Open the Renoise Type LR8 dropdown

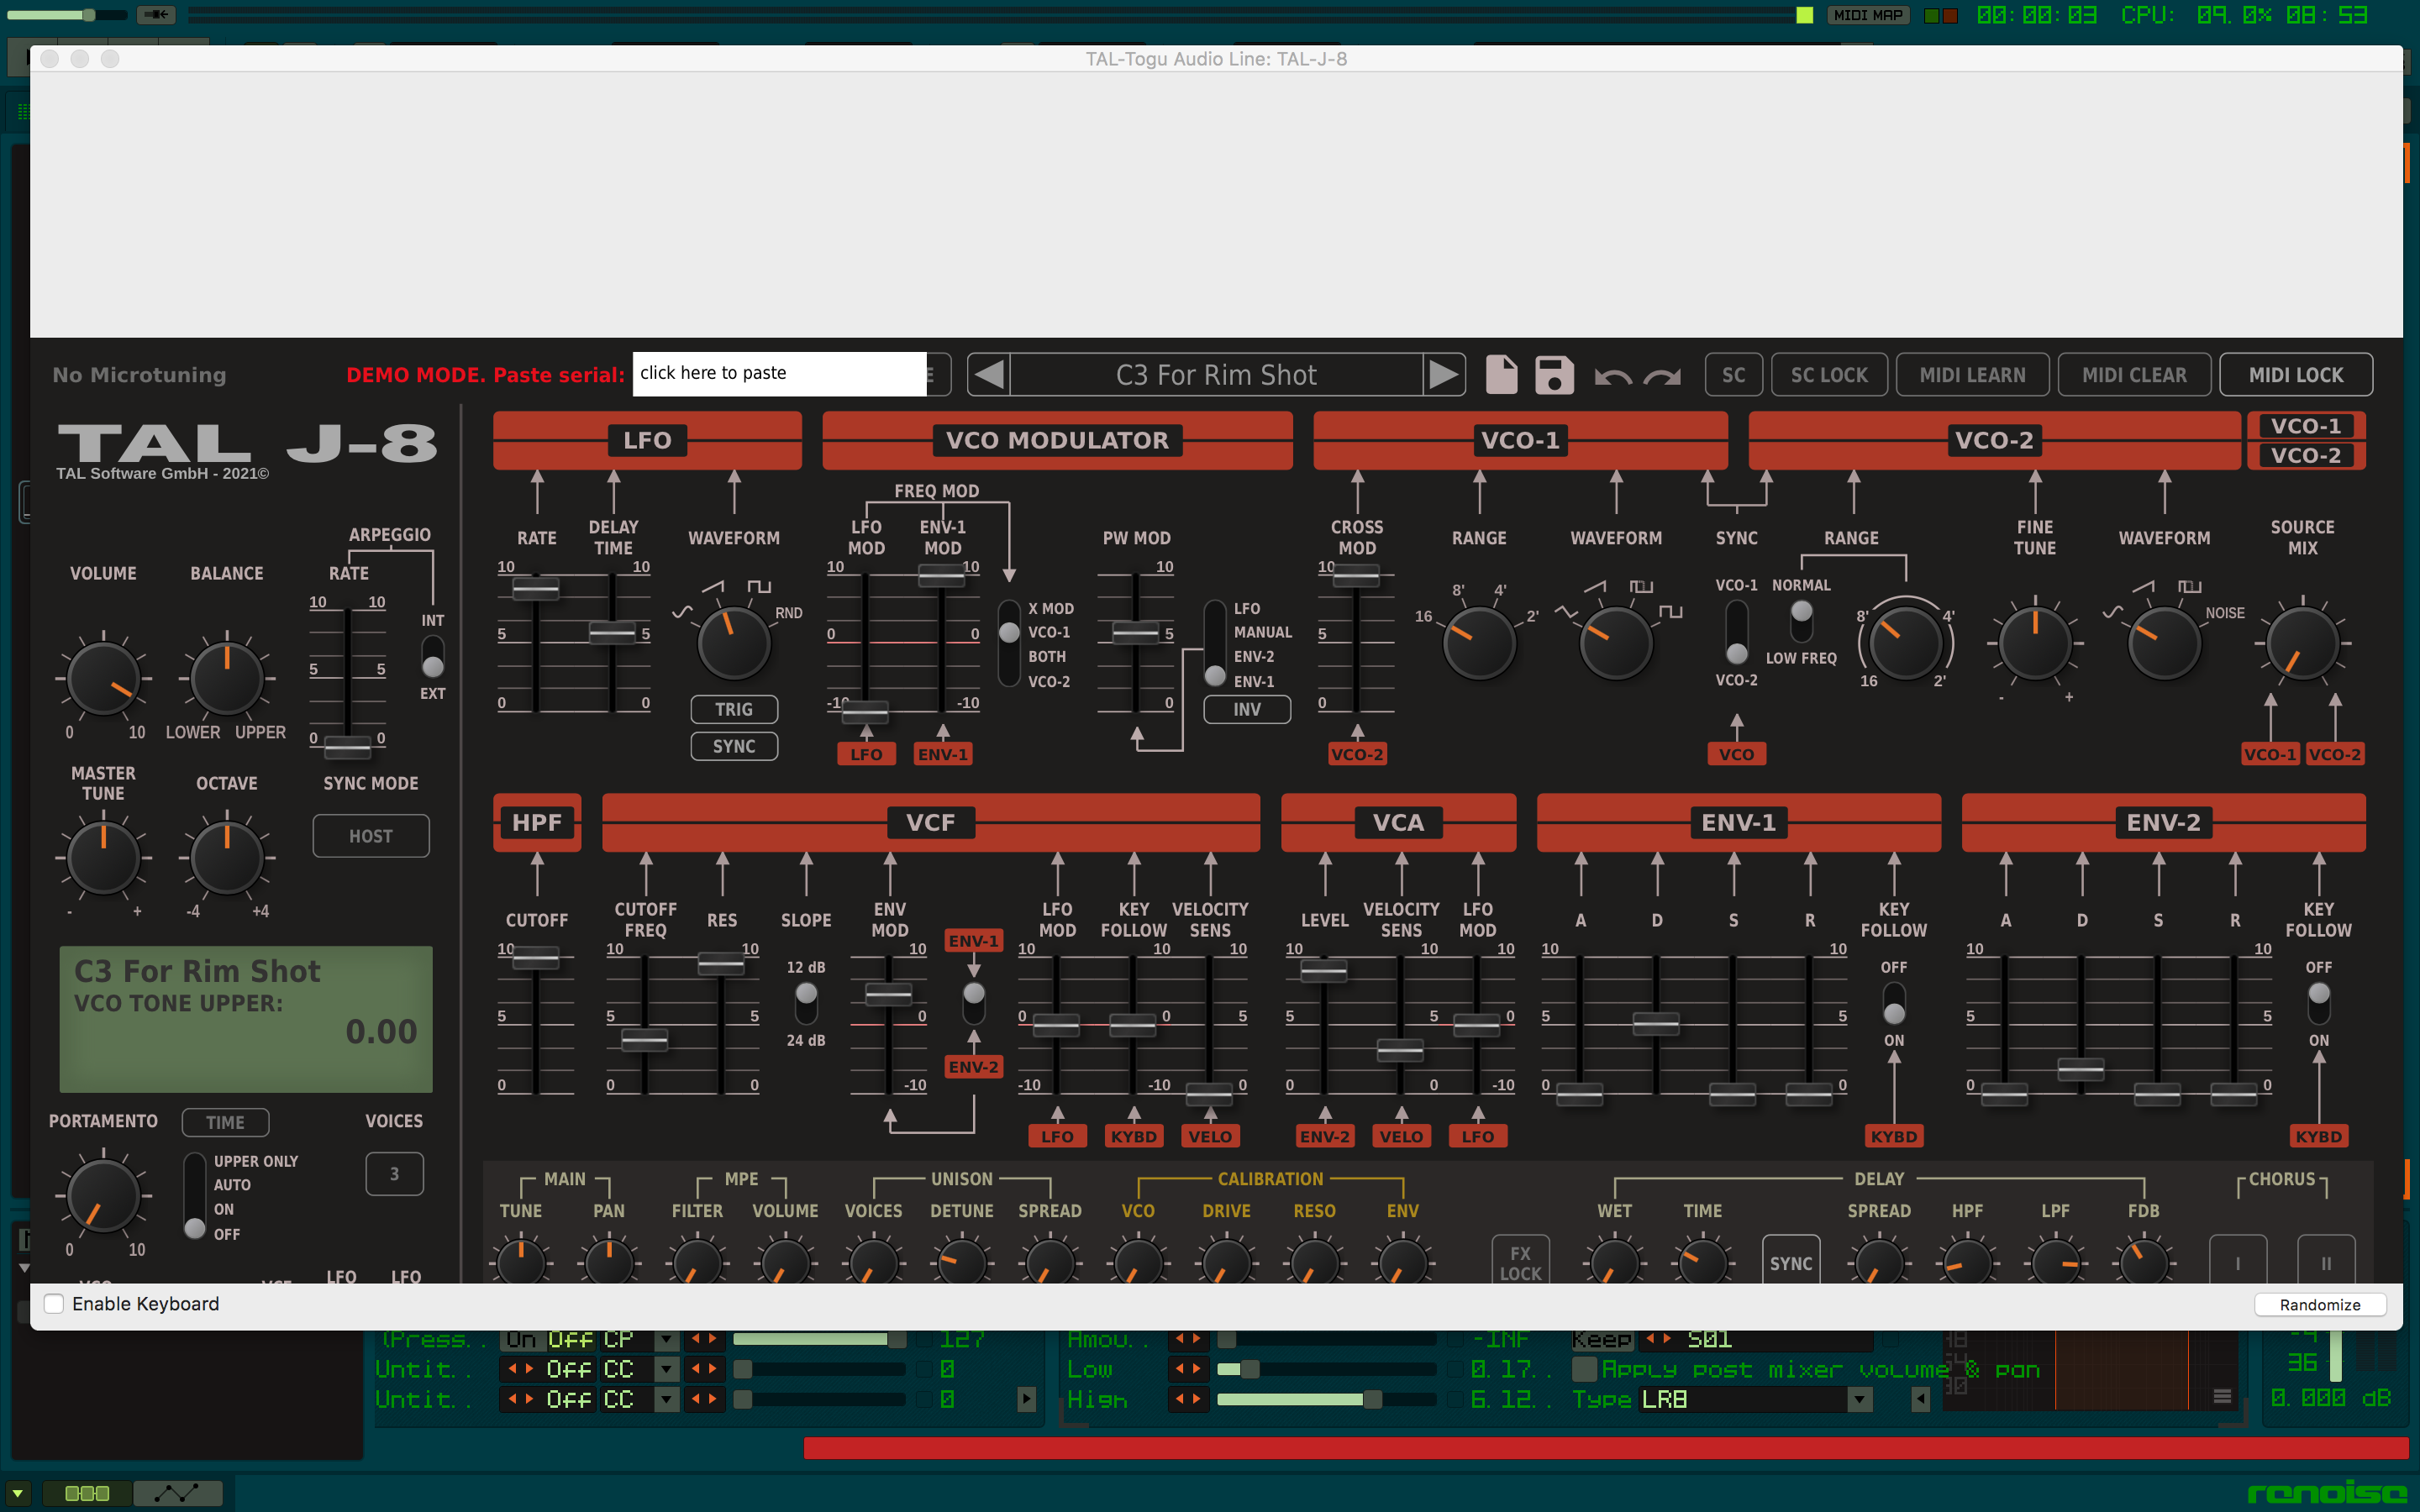coord(1859,1399)
